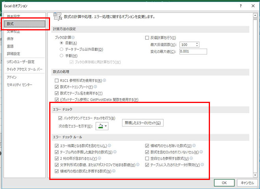This screenshot has height=189, width=260.
Task: Toggle 領域内のセルを除いた数式(O) checkbox
Action: 147,146
